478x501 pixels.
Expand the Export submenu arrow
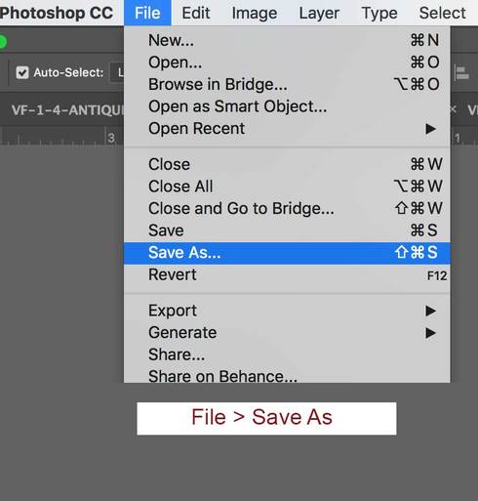pos(431,311)
